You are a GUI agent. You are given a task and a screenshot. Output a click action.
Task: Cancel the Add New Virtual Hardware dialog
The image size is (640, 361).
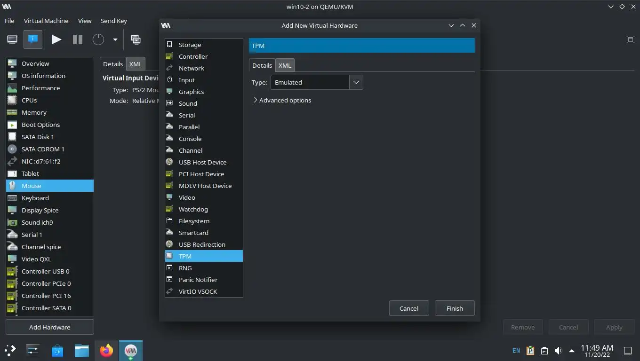(409, 308)
